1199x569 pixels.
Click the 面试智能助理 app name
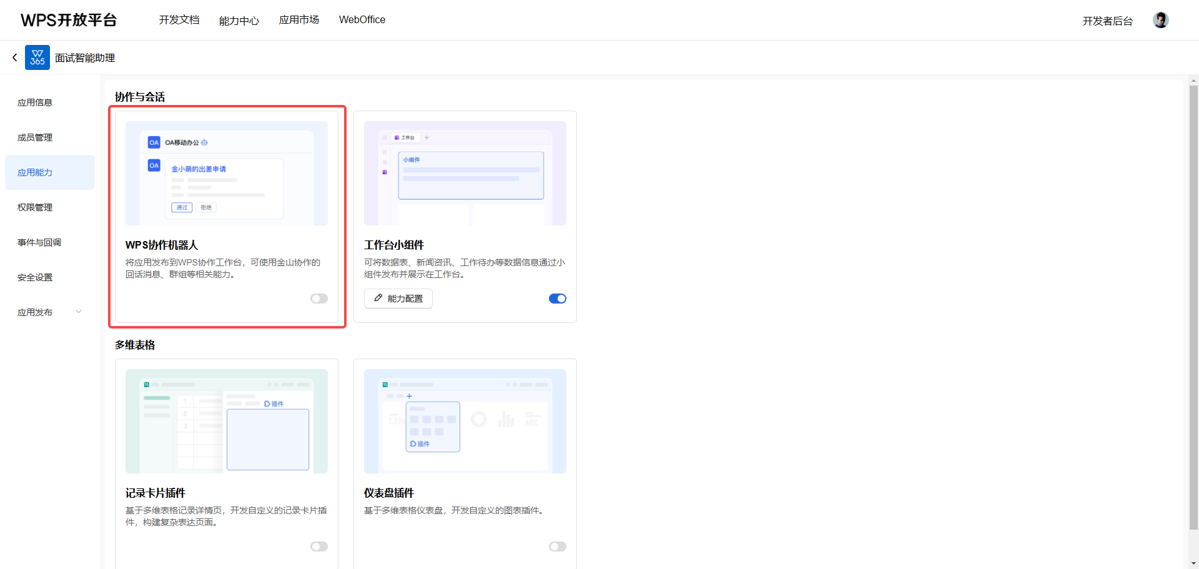(85, 57)
